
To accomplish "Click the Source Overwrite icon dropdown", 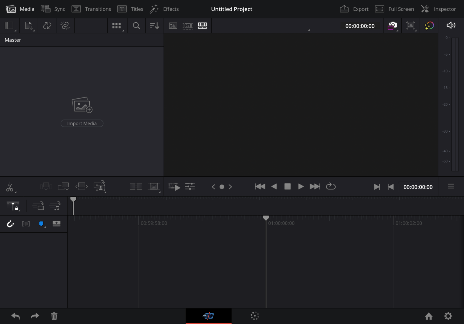I will point(154,187).
